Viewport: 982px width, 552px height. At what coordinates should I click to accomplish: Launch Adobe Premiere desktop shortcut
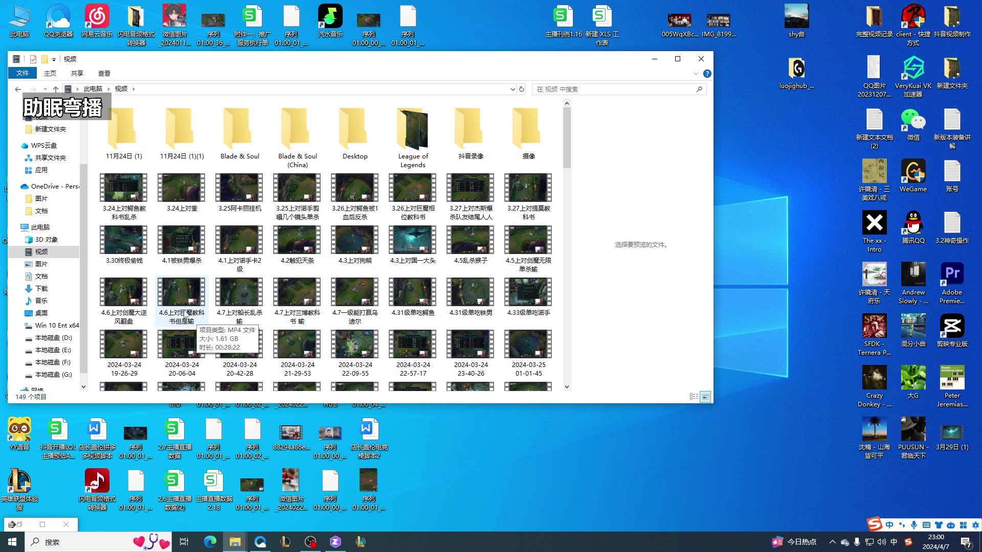pyautogui.click(x=952, y=284)
